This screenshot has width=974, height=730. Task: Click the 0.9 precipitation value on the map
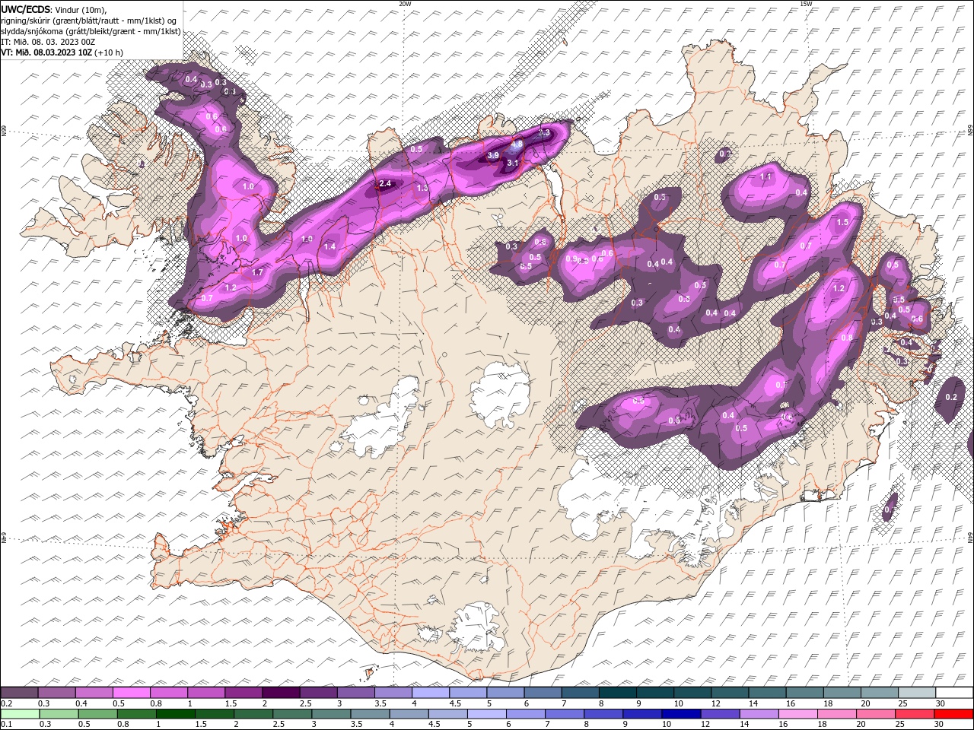point(572,259)
